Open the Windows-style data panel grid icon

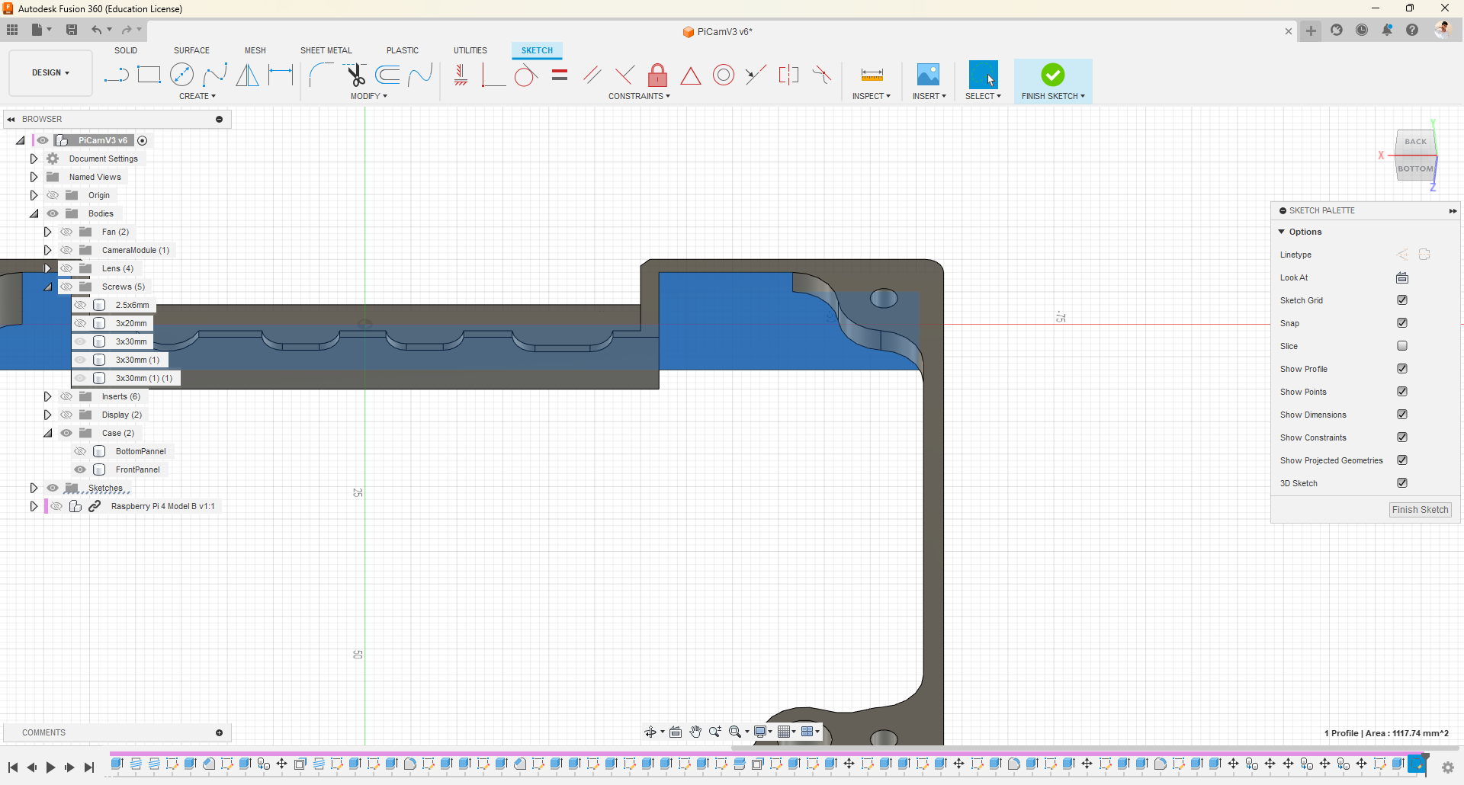point(12,30)
